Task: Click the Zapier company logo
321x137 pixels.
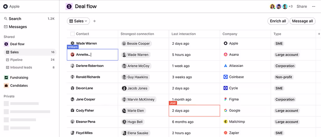Action: pos(225,133)
